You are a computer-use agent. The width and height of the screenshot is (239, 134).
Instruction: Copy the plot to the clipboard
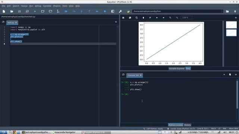[x=137, y=17]
